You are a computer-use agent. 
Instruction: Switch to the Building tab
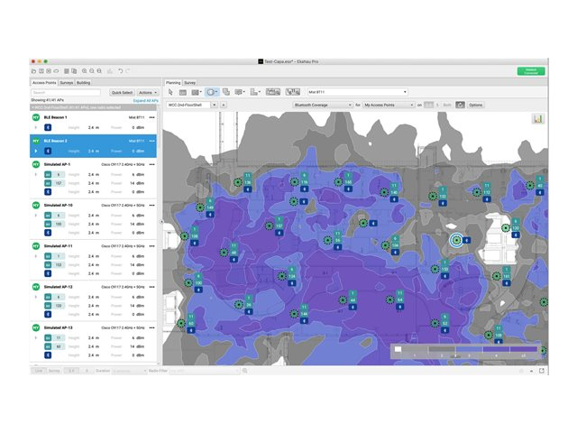[83, 82]
